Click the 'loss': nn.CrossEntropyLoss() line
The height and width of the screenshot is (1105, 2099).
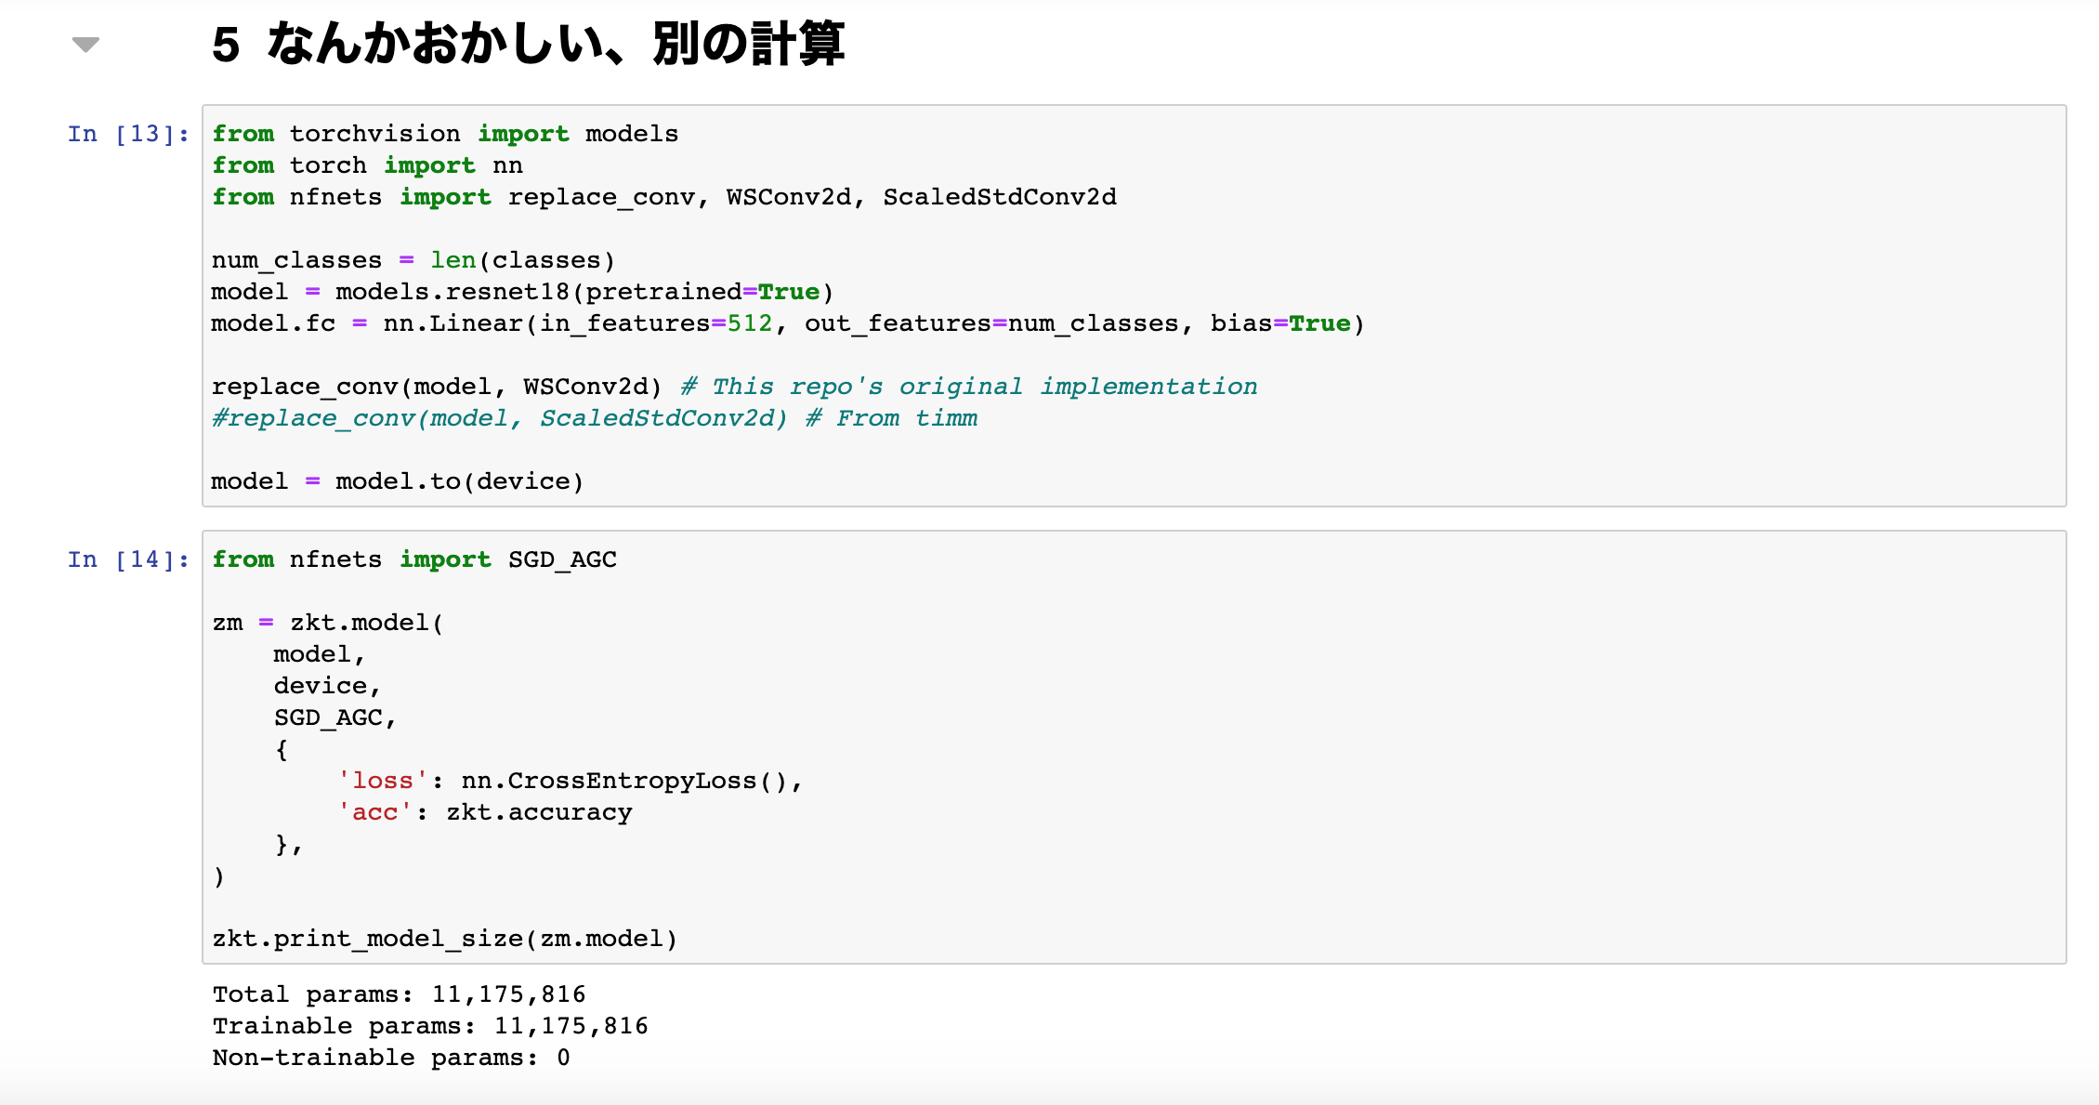coord(570,781)
